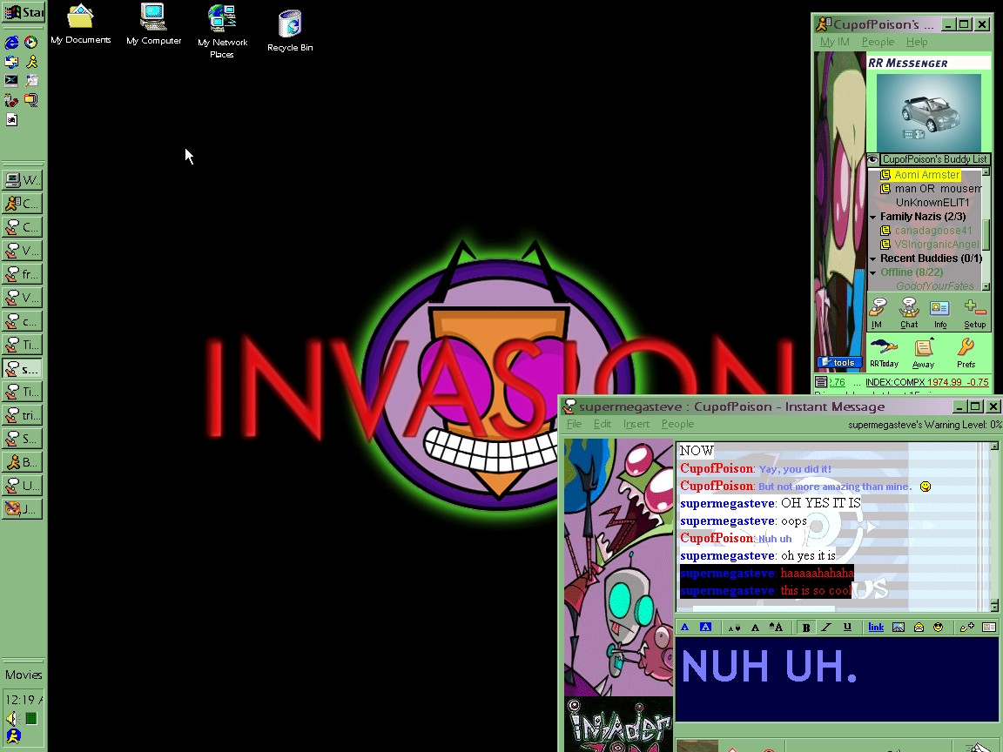1003x752 pixels.
Task: Open My Documents desktop icon
Action: click(81, 25)
